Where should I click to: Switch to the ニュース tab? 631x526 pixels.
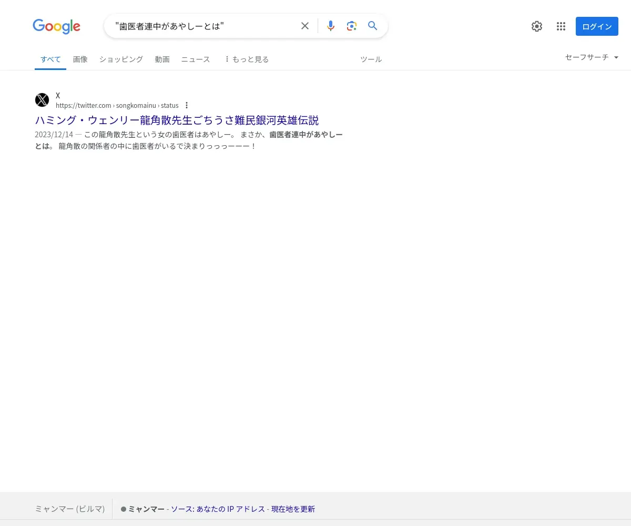point(196,59)
